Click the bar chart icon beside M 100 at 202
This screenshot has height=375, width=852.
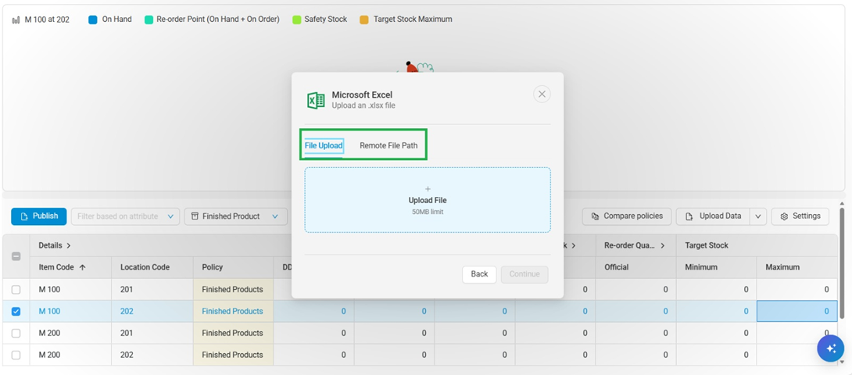(x=16, y=20)
